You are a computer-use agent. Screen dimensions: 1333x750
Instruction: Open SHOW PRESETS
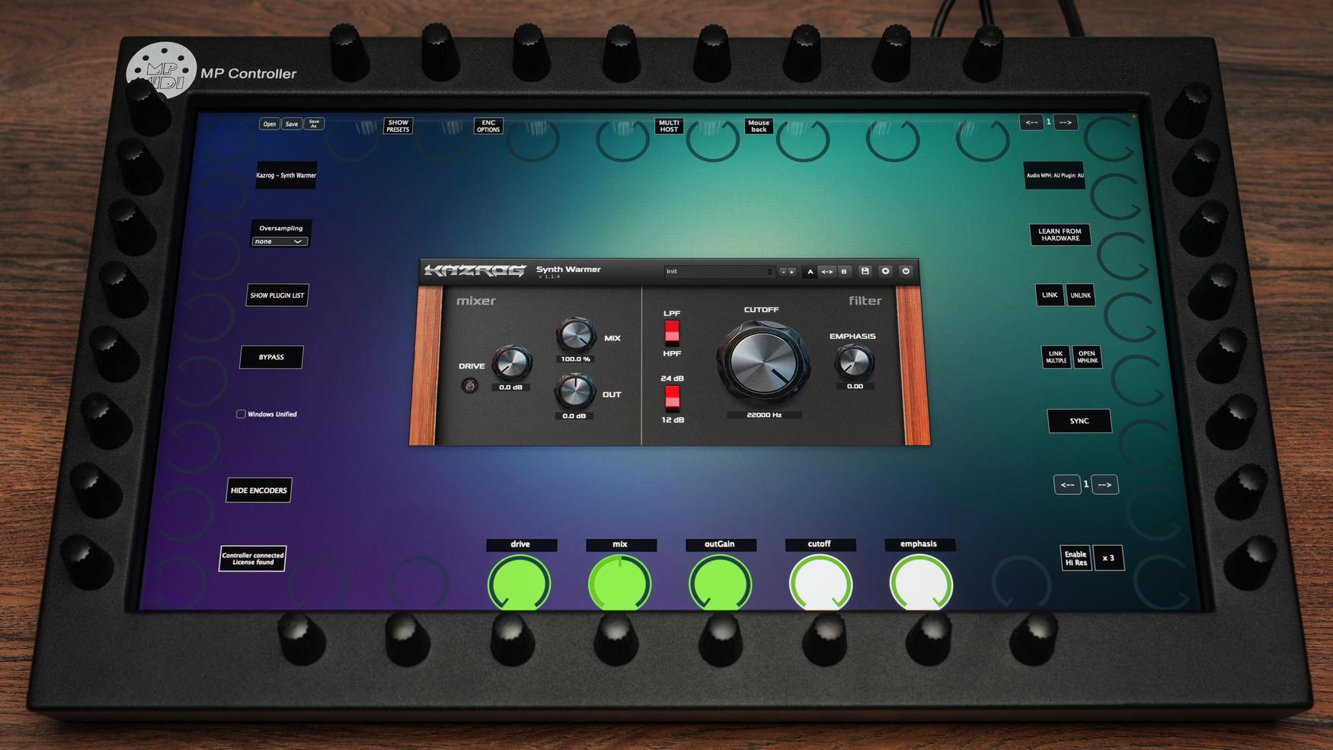[398, 126]
